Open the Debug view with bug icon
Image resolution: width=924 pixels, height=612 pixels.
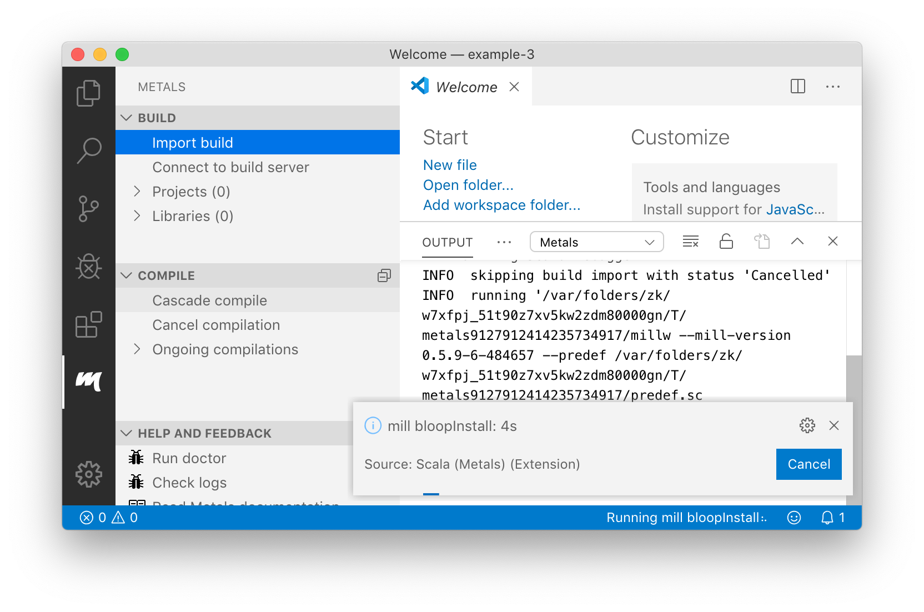(x=88, y=267)
